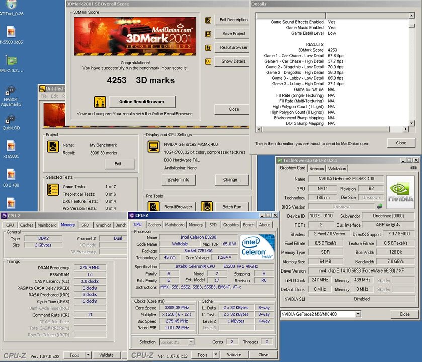Click the Edit Description button
This screenshot has width=422, height=362.
tap(233, 20)
